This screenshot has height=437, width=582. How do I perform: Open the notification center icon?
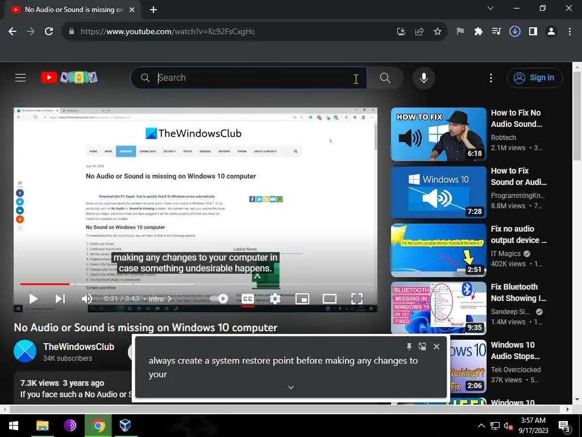click(x=564, y=426)
